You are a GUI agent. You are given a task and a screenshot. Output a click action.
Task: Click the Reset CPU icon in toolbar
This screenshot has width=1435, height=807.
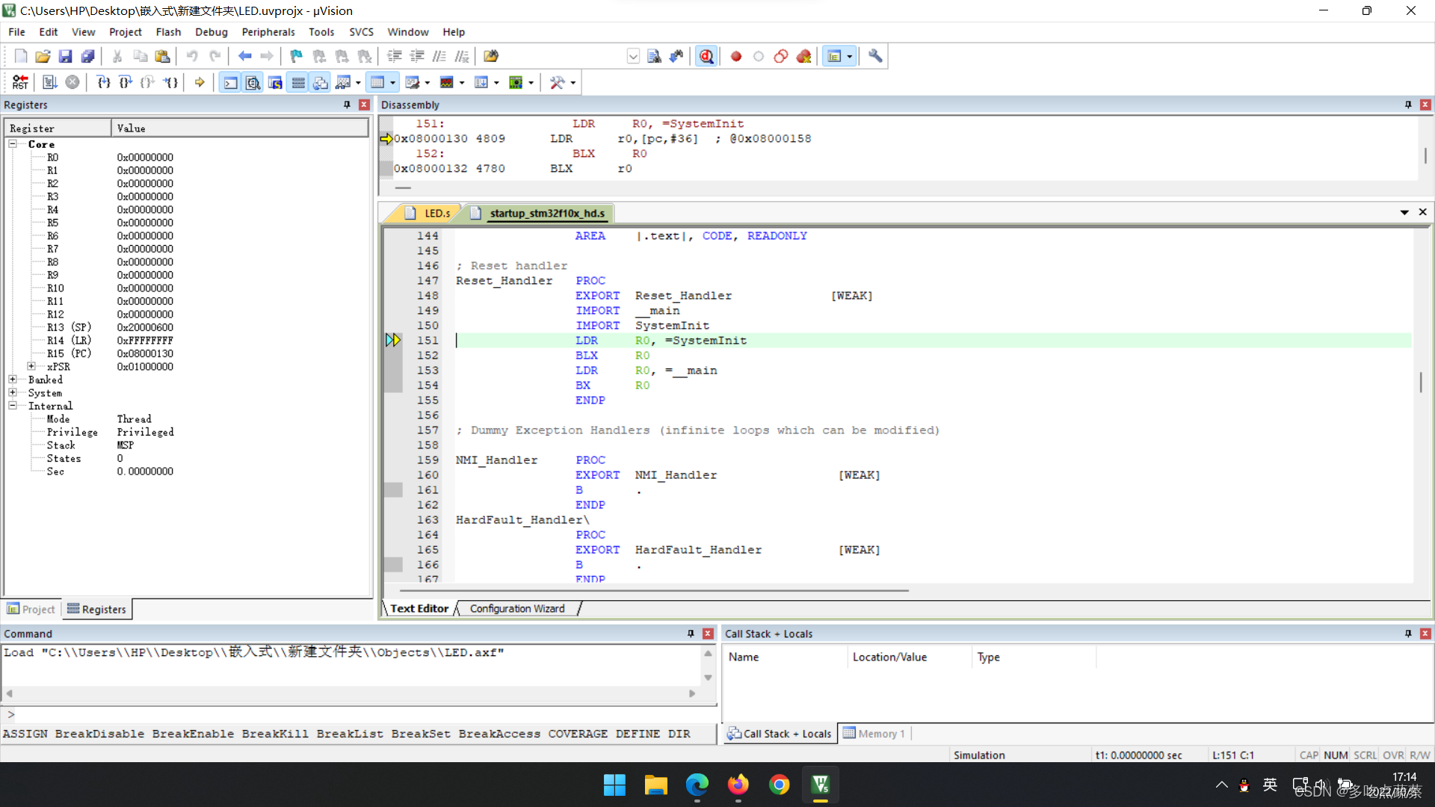point(19,81)
